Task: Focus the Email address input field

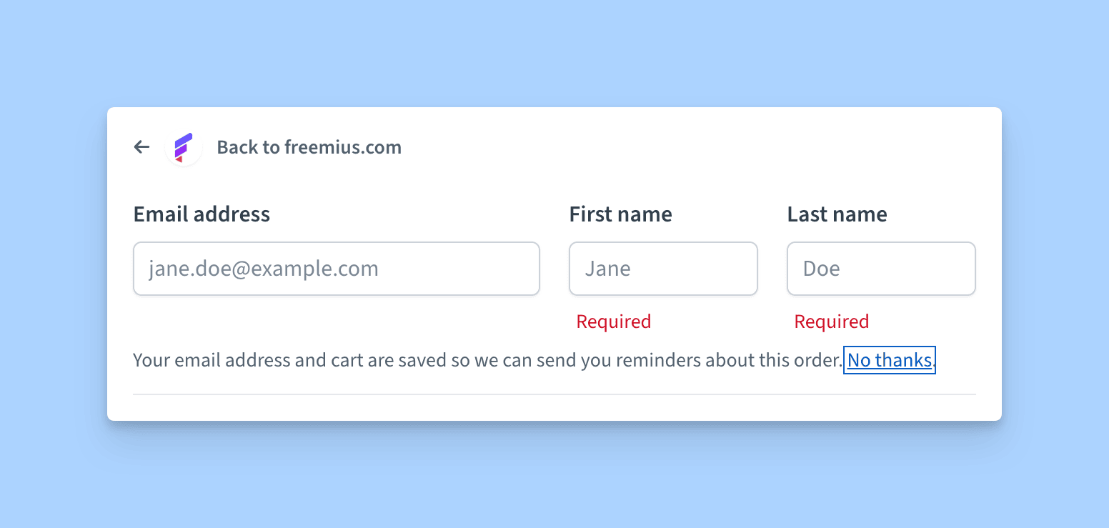Action: (x=337, y=269)
